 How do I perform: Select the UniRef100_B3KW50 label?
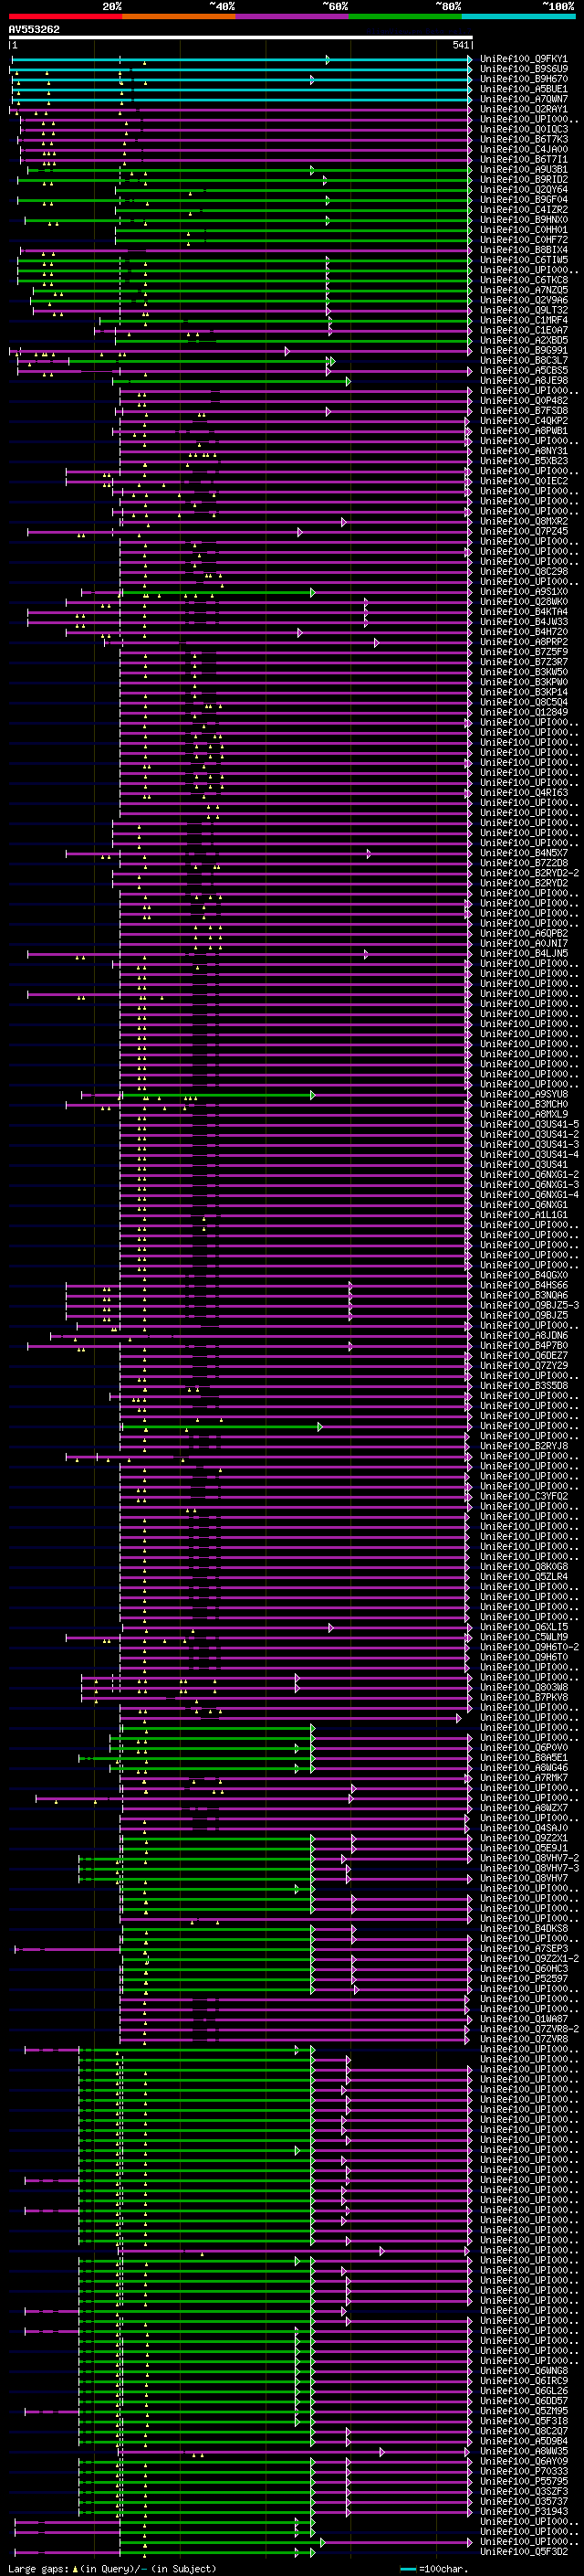[523, 672]
